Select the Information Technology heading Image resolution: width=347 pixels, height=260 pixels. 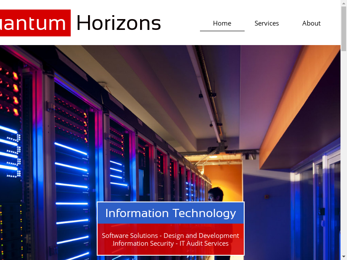click(x=170, y=213)
